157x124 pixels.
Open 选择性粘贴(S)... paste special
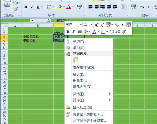89,67
